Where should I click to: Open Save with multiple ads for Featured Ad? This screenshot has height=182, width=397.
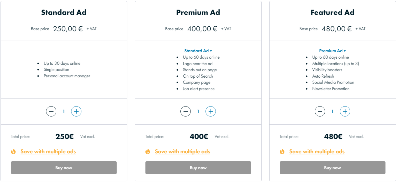(x=317, y=151)
